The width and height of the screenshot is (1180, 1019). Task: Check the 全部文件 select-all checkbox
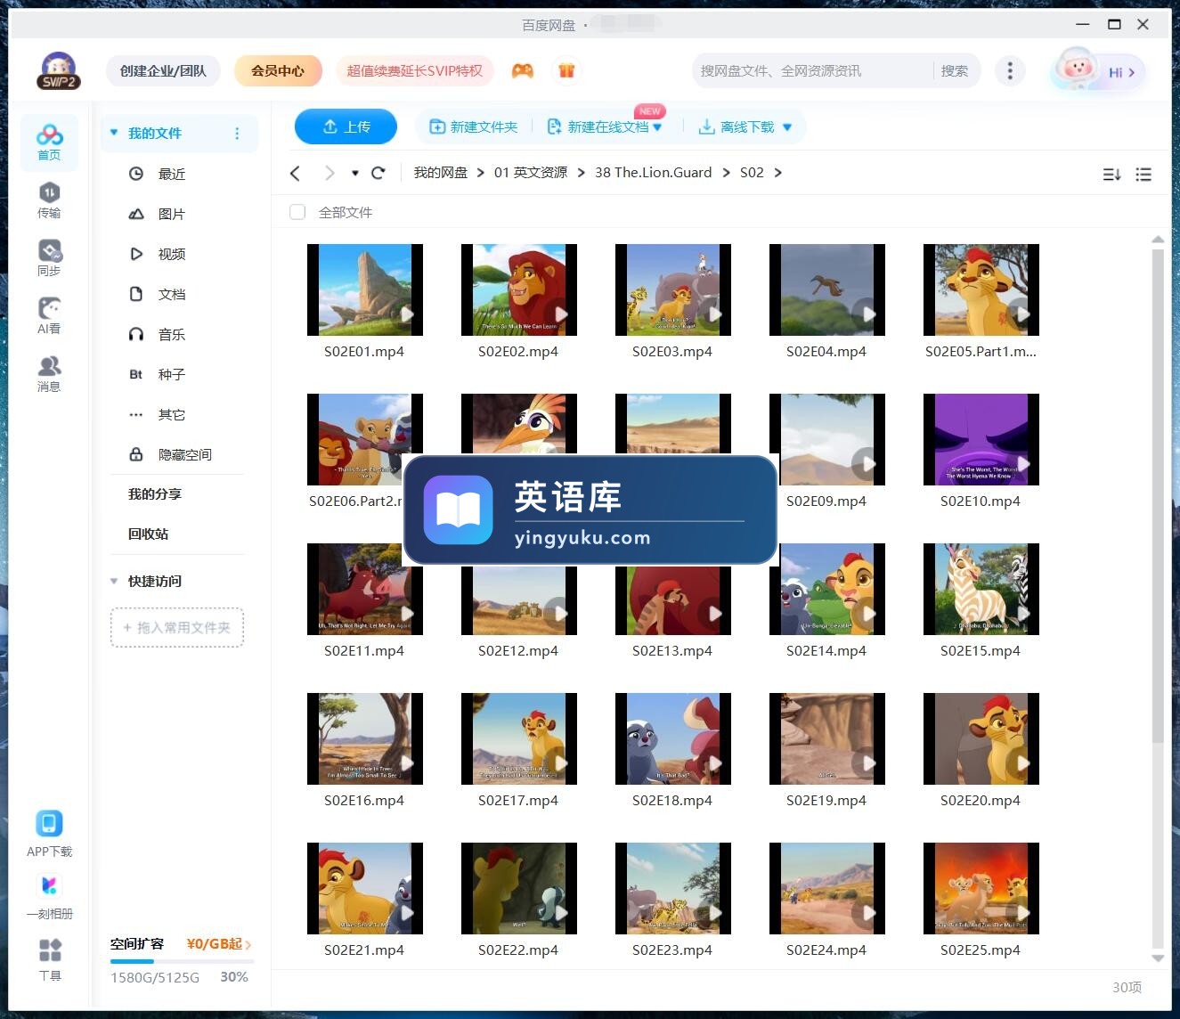[297, 212]
